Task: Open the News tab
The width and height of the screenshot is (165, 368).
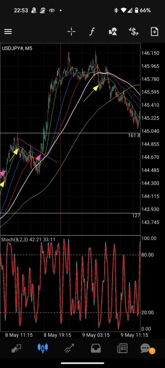Action: (122, 348)
